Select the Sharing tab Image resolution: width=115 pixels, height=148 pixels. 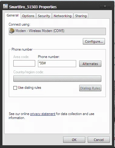[81, 16]
